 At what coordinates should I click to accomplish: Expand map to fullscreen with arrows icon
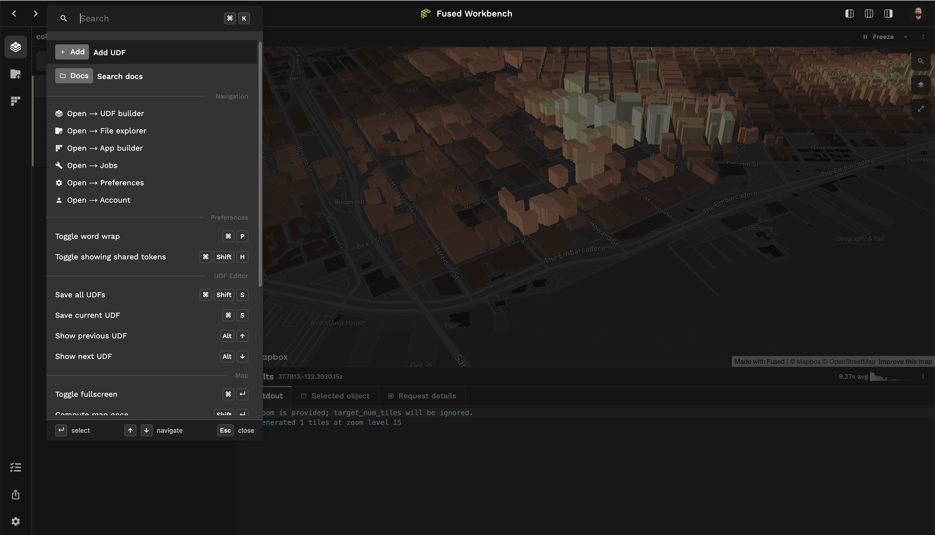(921, 109)
